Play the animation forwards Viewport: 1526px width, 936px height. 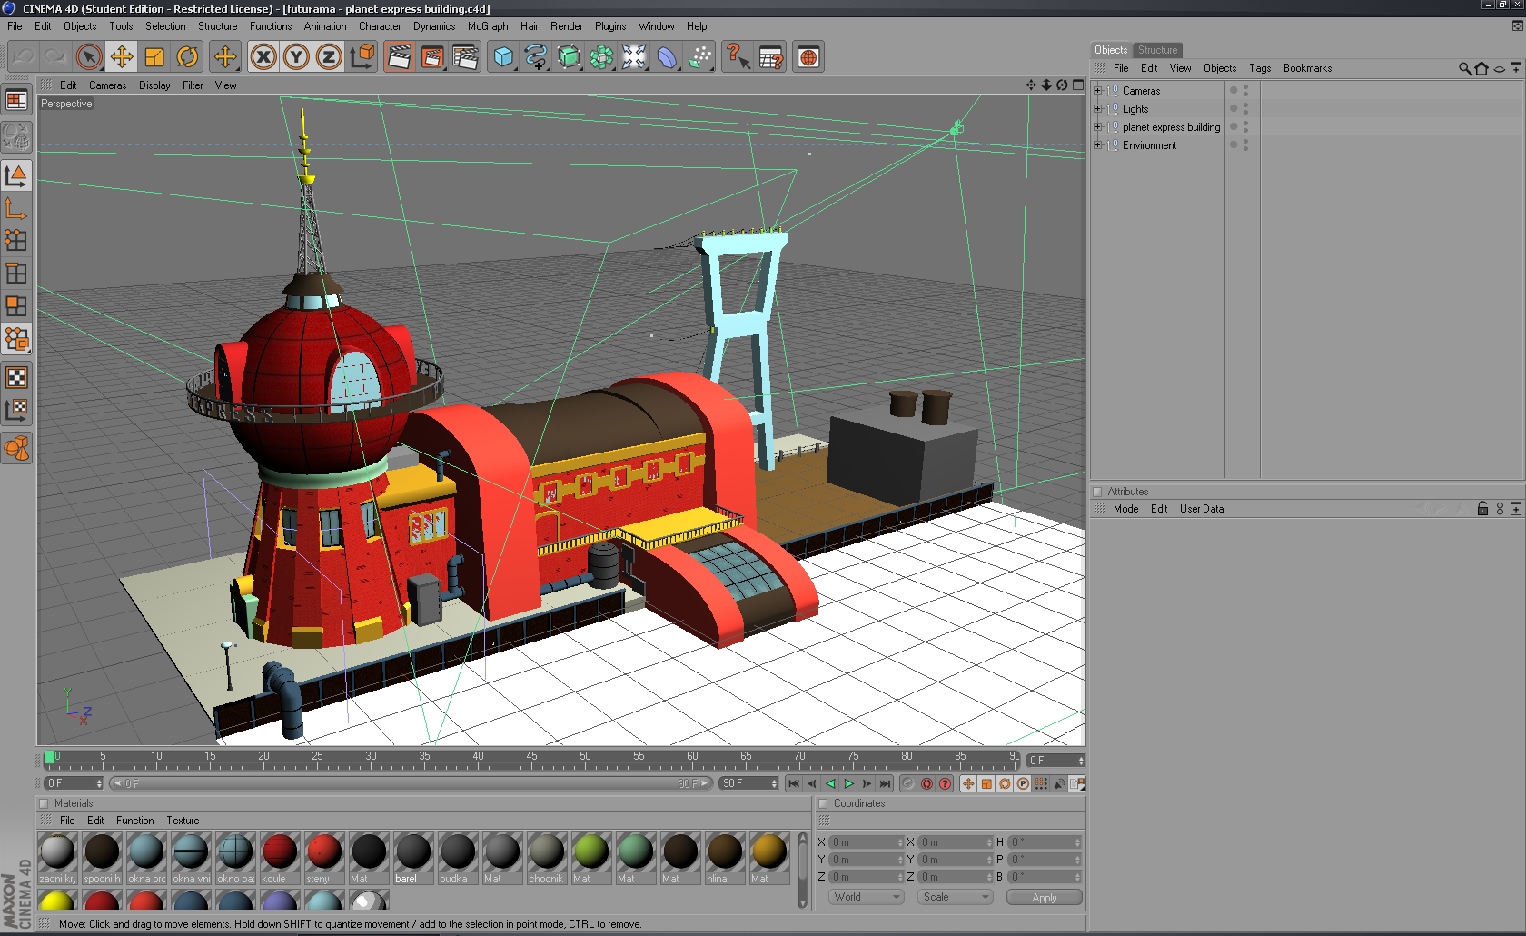(848, 783)
